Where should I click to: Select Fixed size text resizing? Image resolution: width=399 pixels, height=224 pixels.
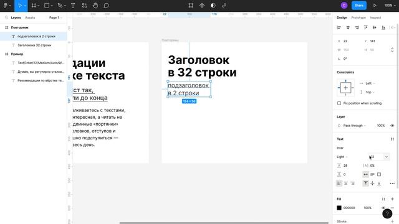tap(379, 174)
